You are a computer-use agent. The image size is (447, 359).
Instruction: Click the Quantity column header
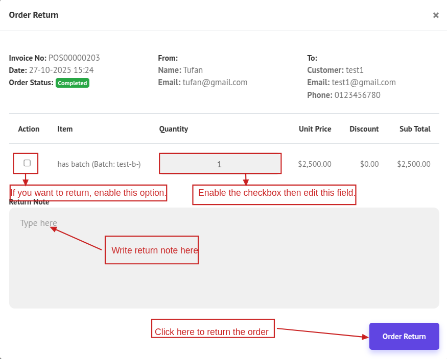[x=174, y=129]
